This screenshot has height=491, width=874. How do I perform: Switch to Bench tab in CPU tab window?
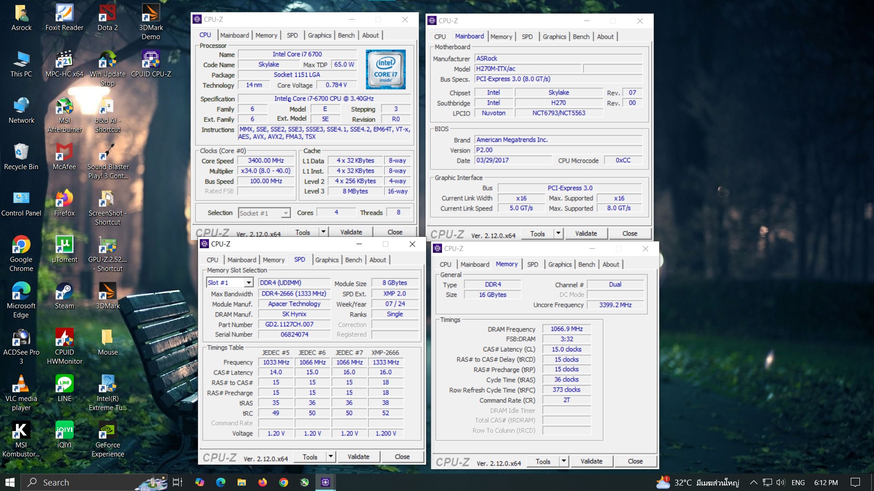(346, 35)
